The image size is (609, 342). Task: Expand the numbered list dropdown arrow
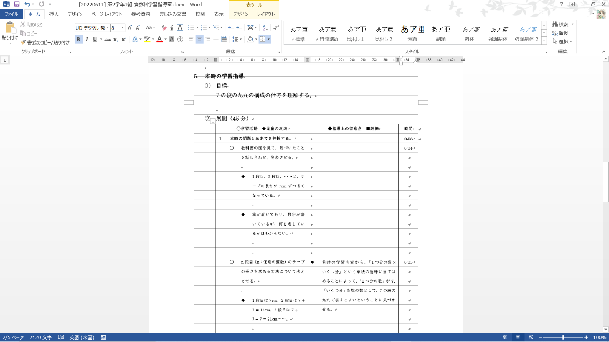(x=209, y=27)
